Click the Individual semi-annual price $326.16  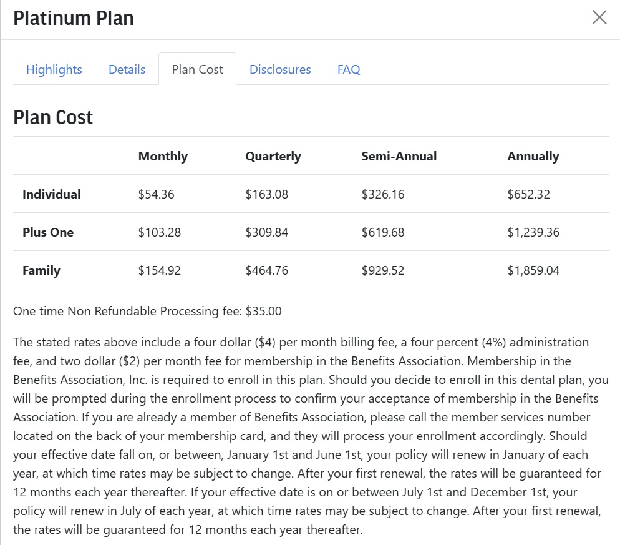click(383, 194)
